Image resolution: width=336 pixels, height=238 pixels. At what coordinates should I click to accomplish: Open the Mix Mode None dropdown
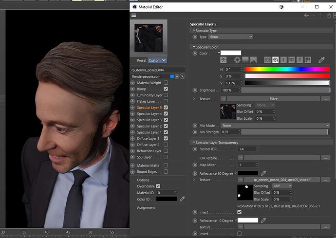275,125
